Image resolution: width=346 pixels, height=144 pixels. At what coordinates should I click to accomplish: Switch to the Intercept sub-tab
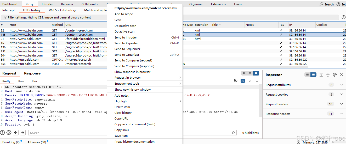pos(9,10)
